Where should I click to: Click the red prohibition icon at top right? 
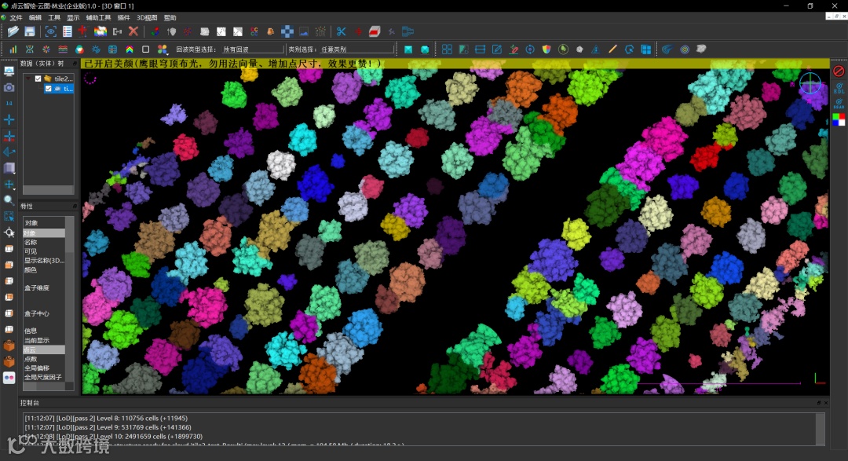point(839,71)
